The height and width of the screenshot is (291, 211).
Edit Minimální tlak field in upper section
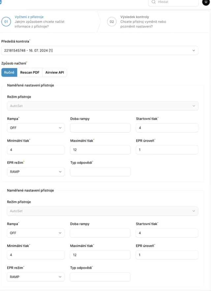[36, 150]
